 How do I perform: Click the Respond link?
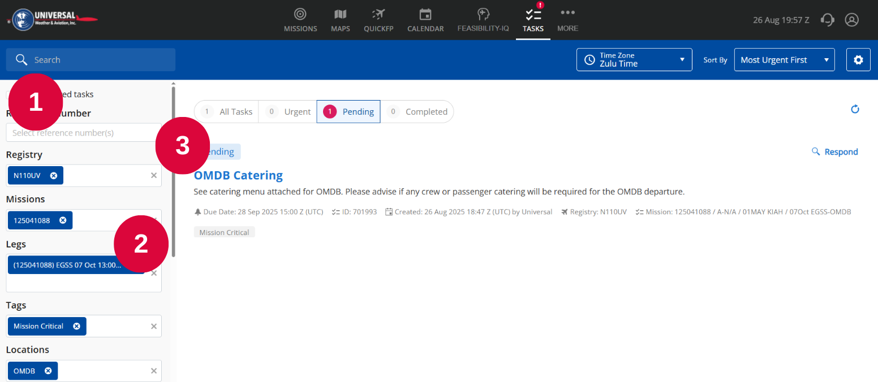point(835,151)
